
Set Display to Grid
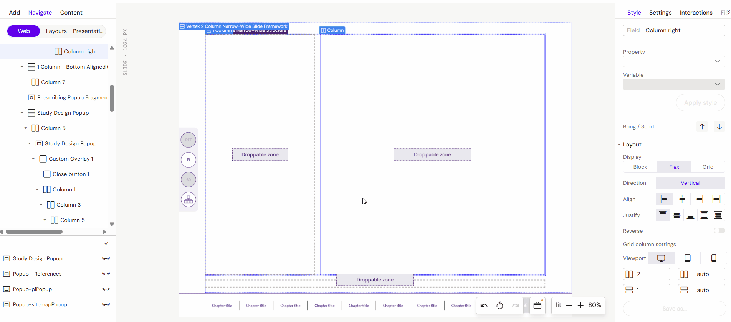[x=708, y=167]
